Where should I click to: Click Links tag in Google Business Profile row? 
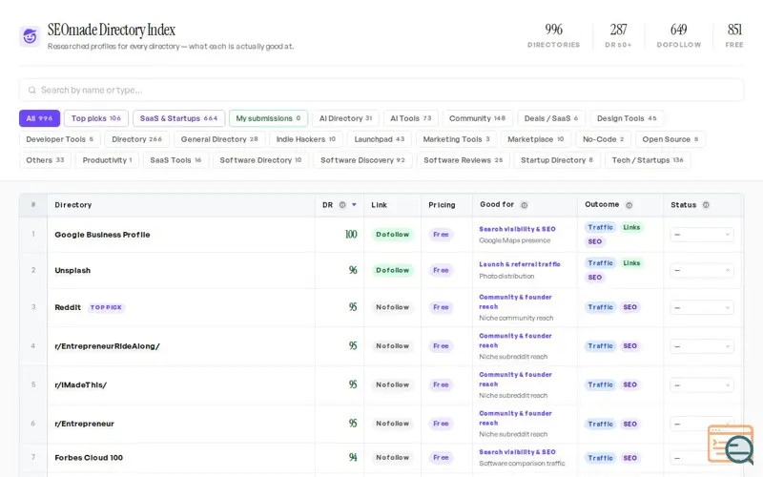(631, 227)
